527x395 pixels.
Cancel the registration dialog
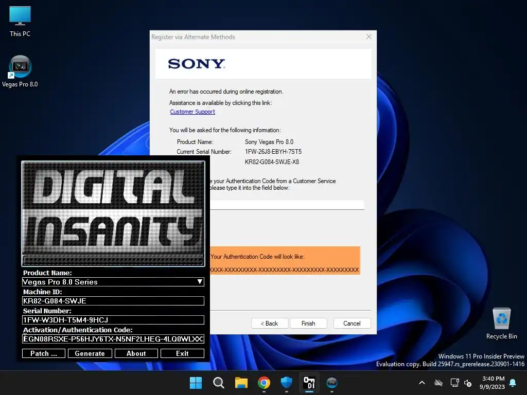tap(352, 324)
